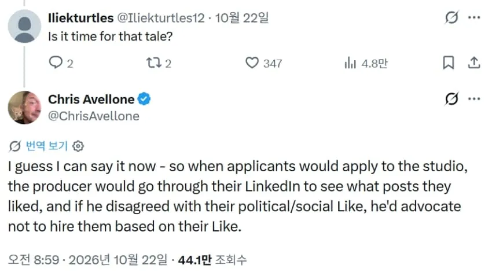View Chris Avellone's avatar photo
Screen dimensions: 492x276
coord(24,108)
